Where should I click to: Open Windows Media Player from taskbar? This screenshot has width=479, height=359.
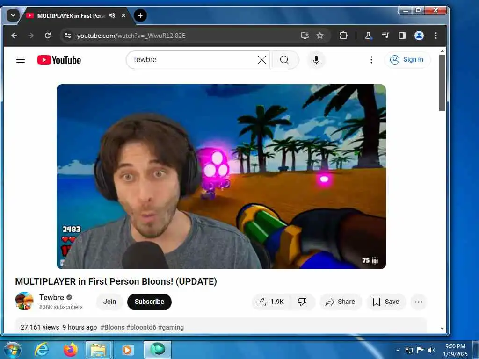pyautogui.click(x=127, y=350)
